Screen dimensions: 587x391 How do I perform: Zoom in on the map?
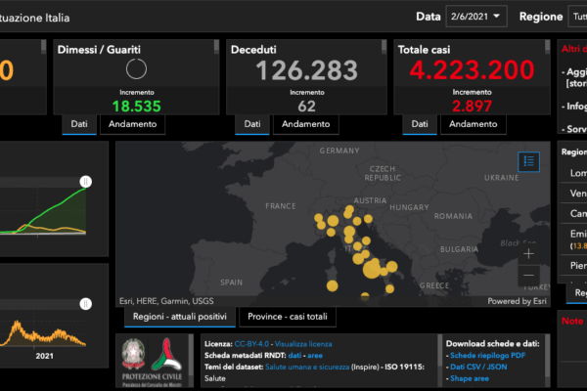coord(528,253)
